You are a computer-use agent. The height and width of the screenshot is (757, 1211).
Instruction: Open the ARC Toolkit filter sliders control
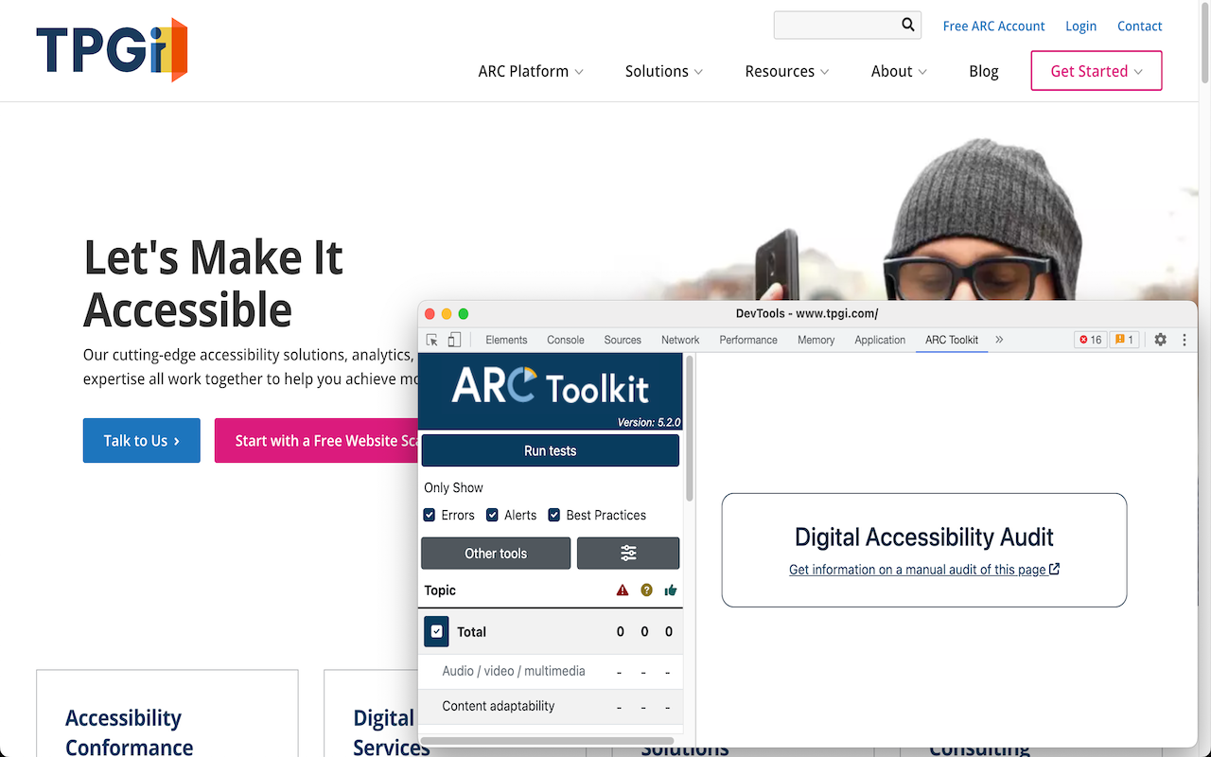point(628,553)
